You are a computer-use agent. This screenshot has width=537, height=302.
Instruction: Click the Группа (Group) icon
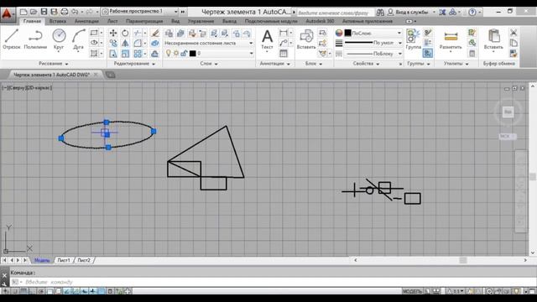point(413,39)
